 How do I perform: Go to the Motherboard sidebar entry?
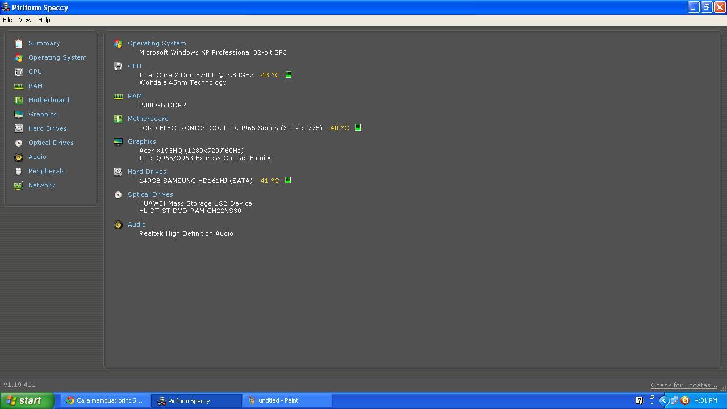tap(49, 100)
